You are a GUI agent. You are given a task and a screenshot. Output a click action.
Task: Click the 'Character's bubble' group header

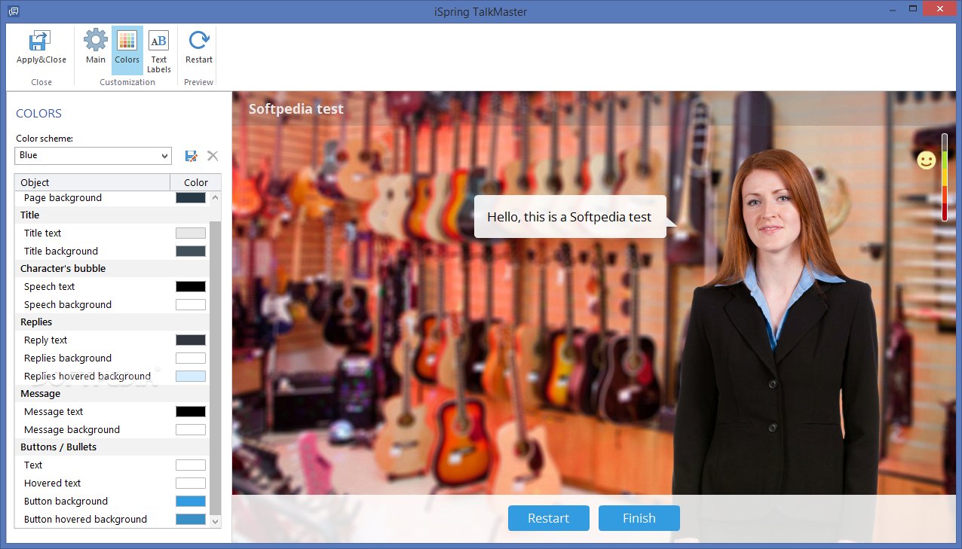pyautogui.click(x=112, y=269)
